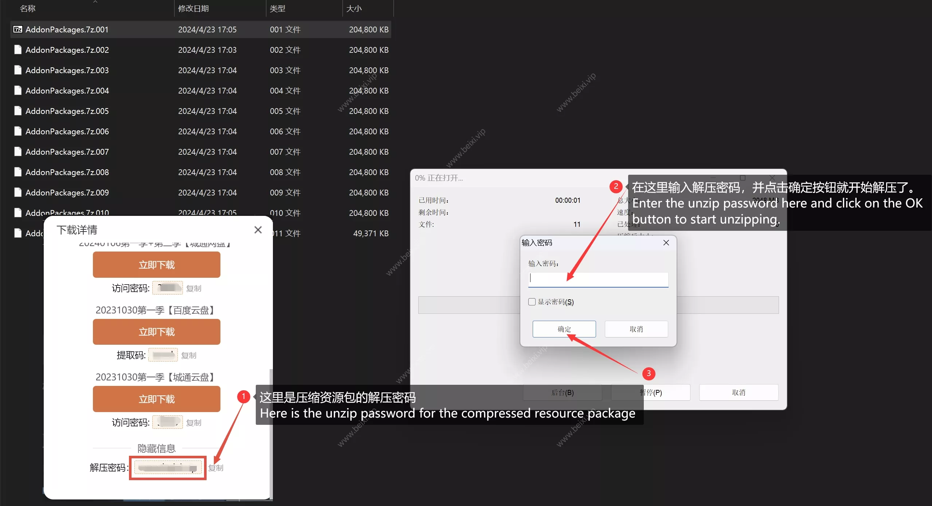
Task: Click 立即下载 under 20231030第一季【百度云盘】
Action: point(157,332)
